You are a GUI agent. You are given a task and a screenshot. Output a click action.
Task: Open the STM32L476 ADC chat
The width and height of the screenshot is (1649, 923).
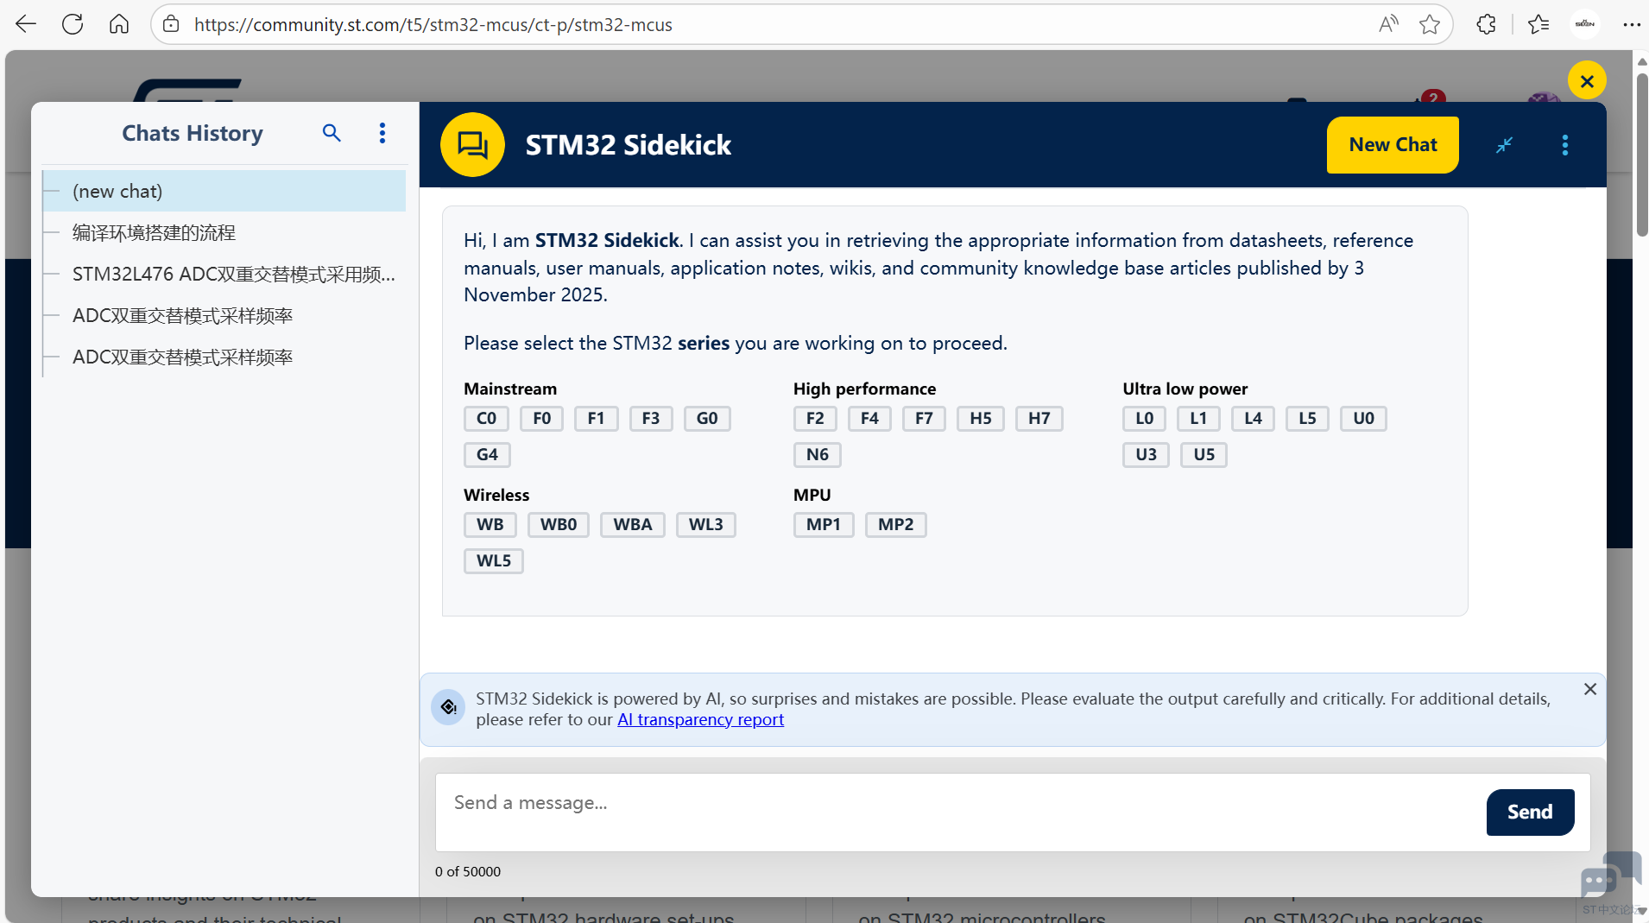pyautogui.click(x=224, y=274)
